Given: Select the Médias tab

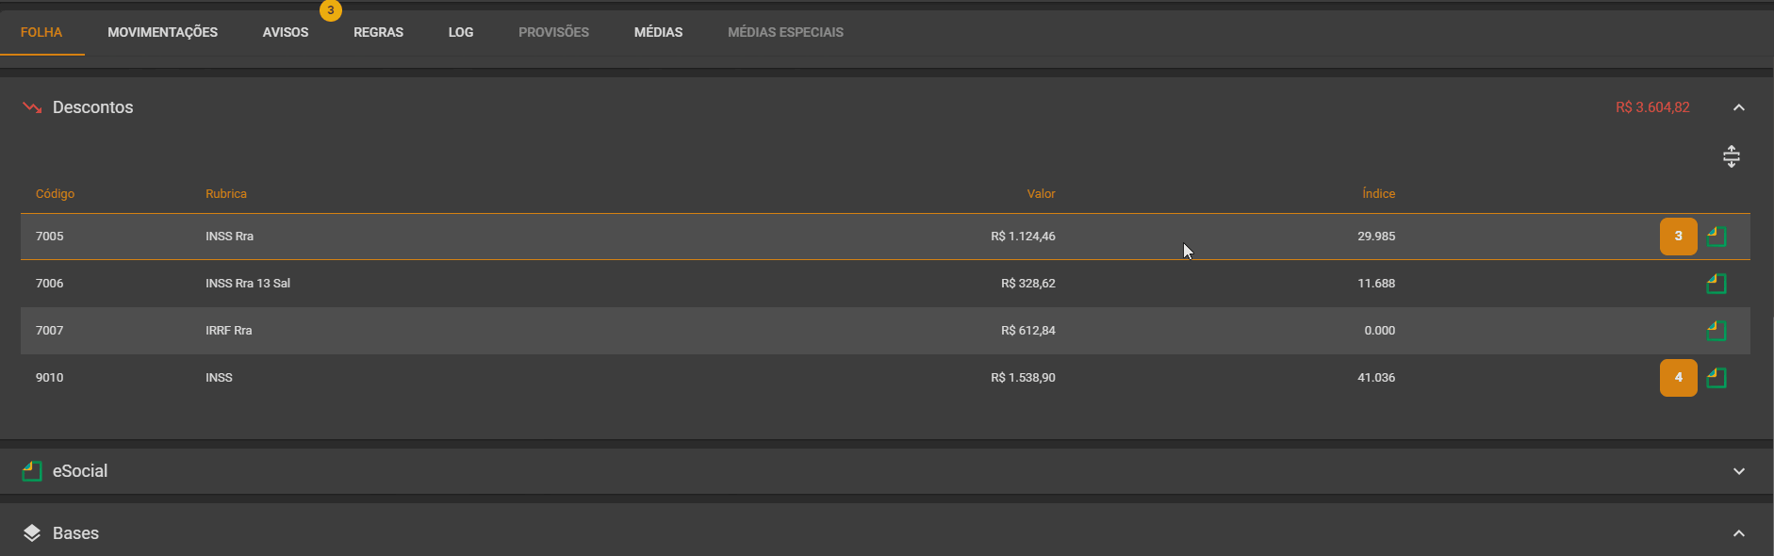Looking at the screenshot, I should [x=658, y=32].
